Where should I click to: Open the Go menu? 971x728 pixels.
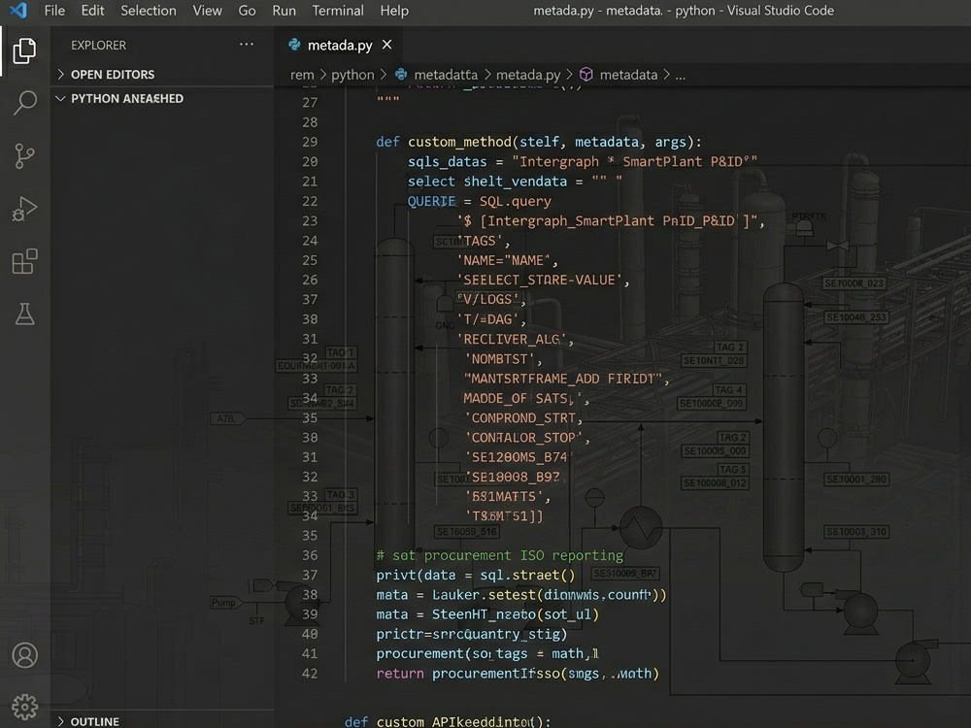point(247,11)
